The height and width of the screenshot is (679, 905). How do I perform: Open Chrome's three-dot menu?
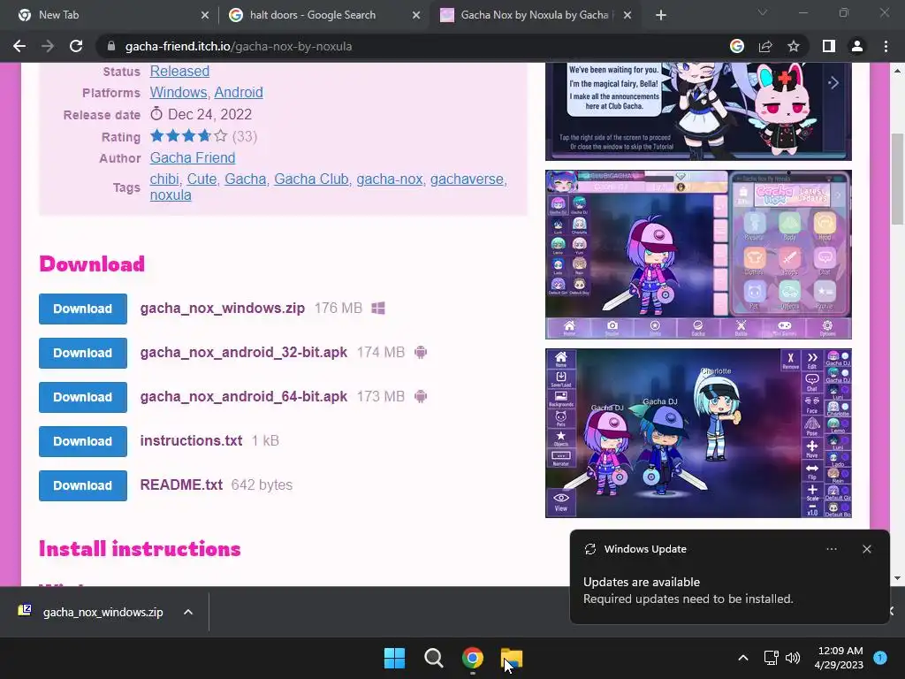tap(886, 46)
